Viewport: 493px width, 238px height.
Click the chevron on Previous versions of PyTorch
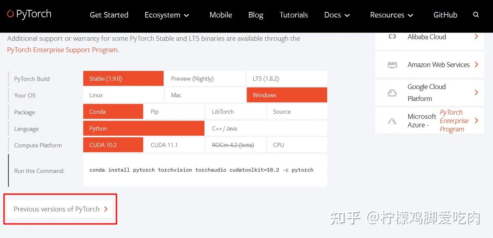(106, 209)
